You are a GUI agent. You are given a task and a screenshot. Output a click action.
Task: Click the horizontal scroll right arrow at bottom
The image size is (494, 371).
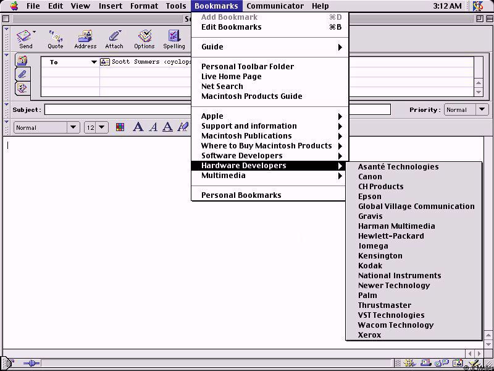tap(479, 354)
